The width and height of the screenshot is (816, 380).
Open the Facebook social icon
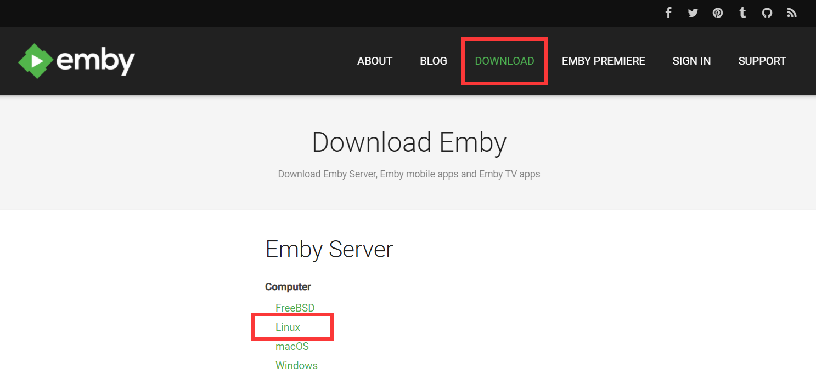click(668, 13)
